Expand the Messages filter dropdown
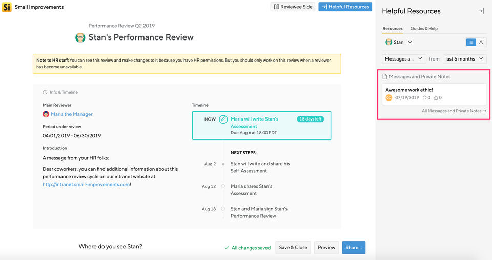This screenshot has height=260, width=492. click(x=404, y=59)
